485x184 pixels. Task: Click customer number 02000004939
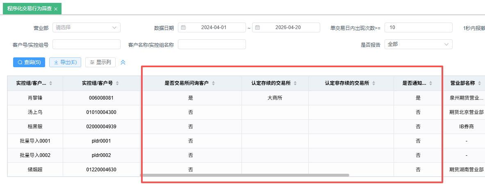pyautogui.click(x=101, y=127)
